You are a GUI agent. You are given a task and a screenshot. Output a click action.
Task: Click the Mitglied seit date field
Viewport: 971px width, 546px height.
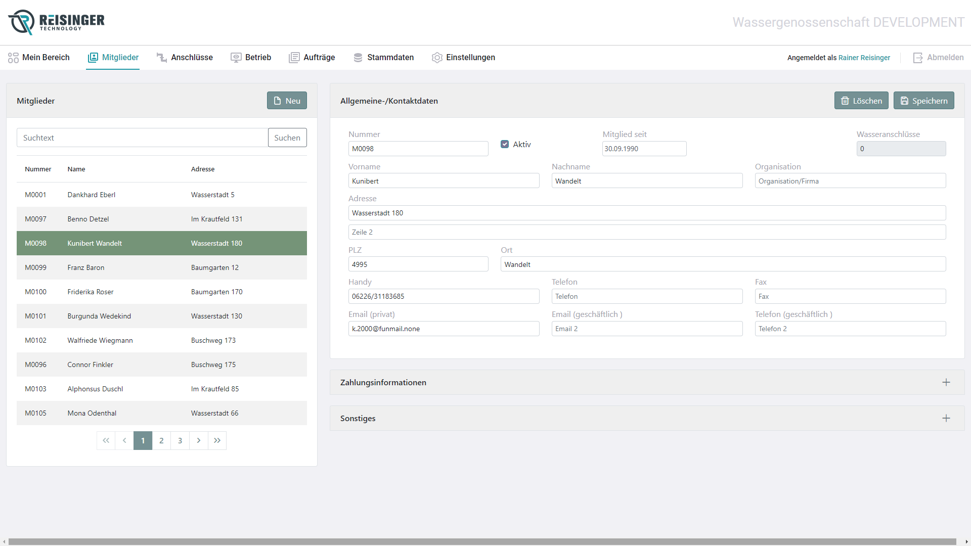click(x=644, y=149)
